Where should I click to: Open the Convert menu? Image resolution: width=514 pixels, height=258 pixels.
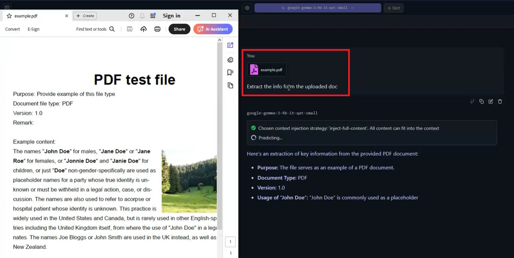click(12, 29)
